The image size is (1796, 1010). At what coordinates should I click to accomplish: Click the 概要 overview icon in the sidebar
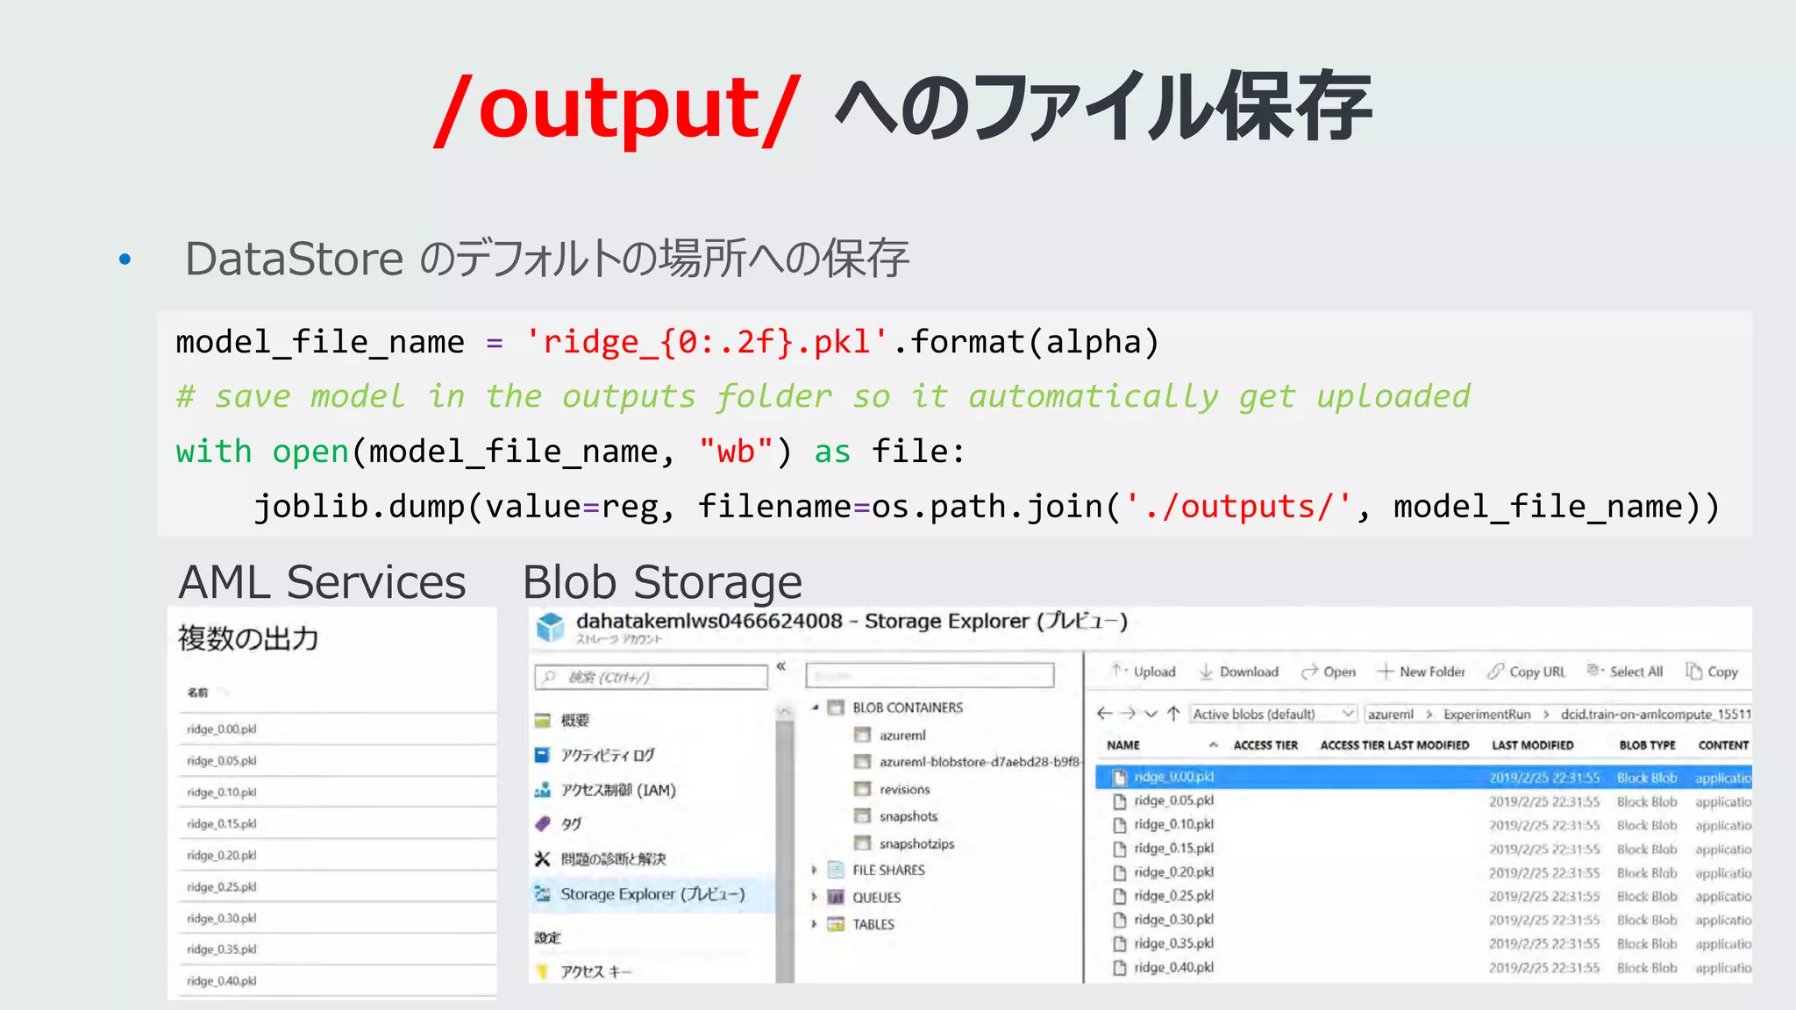tap(543, 721)
